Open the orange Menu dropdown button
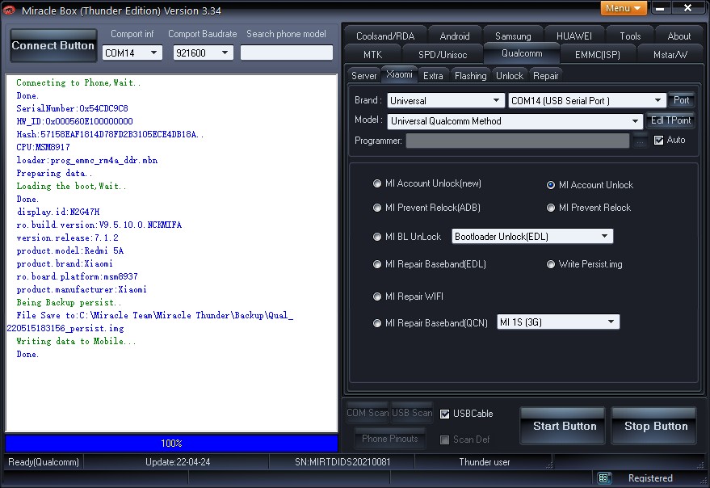710x488 pixels. (x=624, y=8)
